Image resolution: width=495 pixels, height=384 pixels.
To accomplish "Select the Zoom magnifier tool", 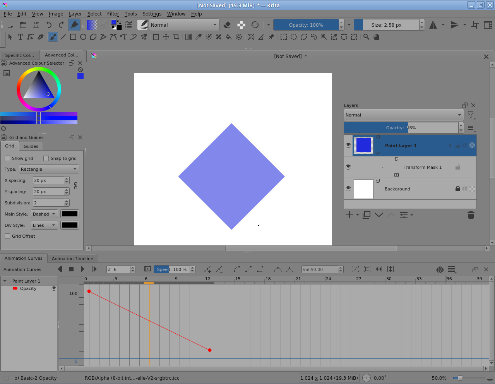I will pos(366,37).
